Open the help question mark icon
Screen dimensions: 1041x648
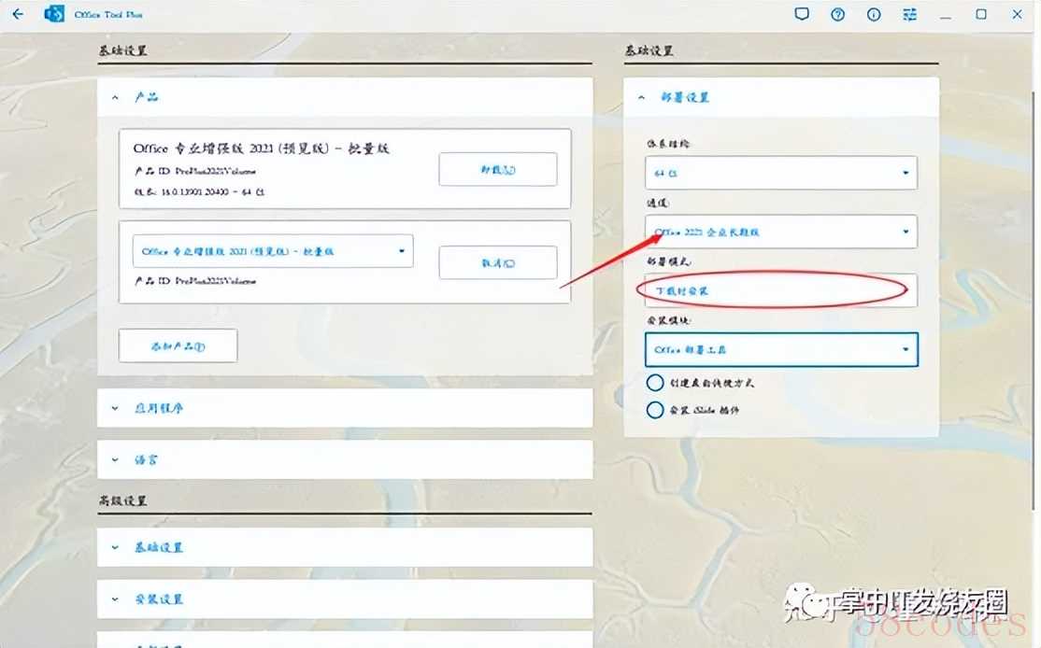tap(837, 14)
